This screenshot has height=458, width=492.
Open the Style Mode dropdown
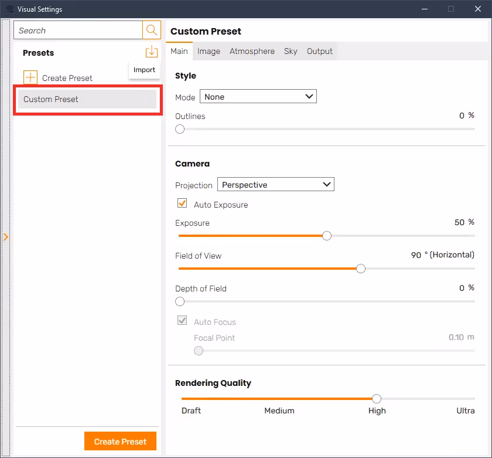click(x=258, y=96)
